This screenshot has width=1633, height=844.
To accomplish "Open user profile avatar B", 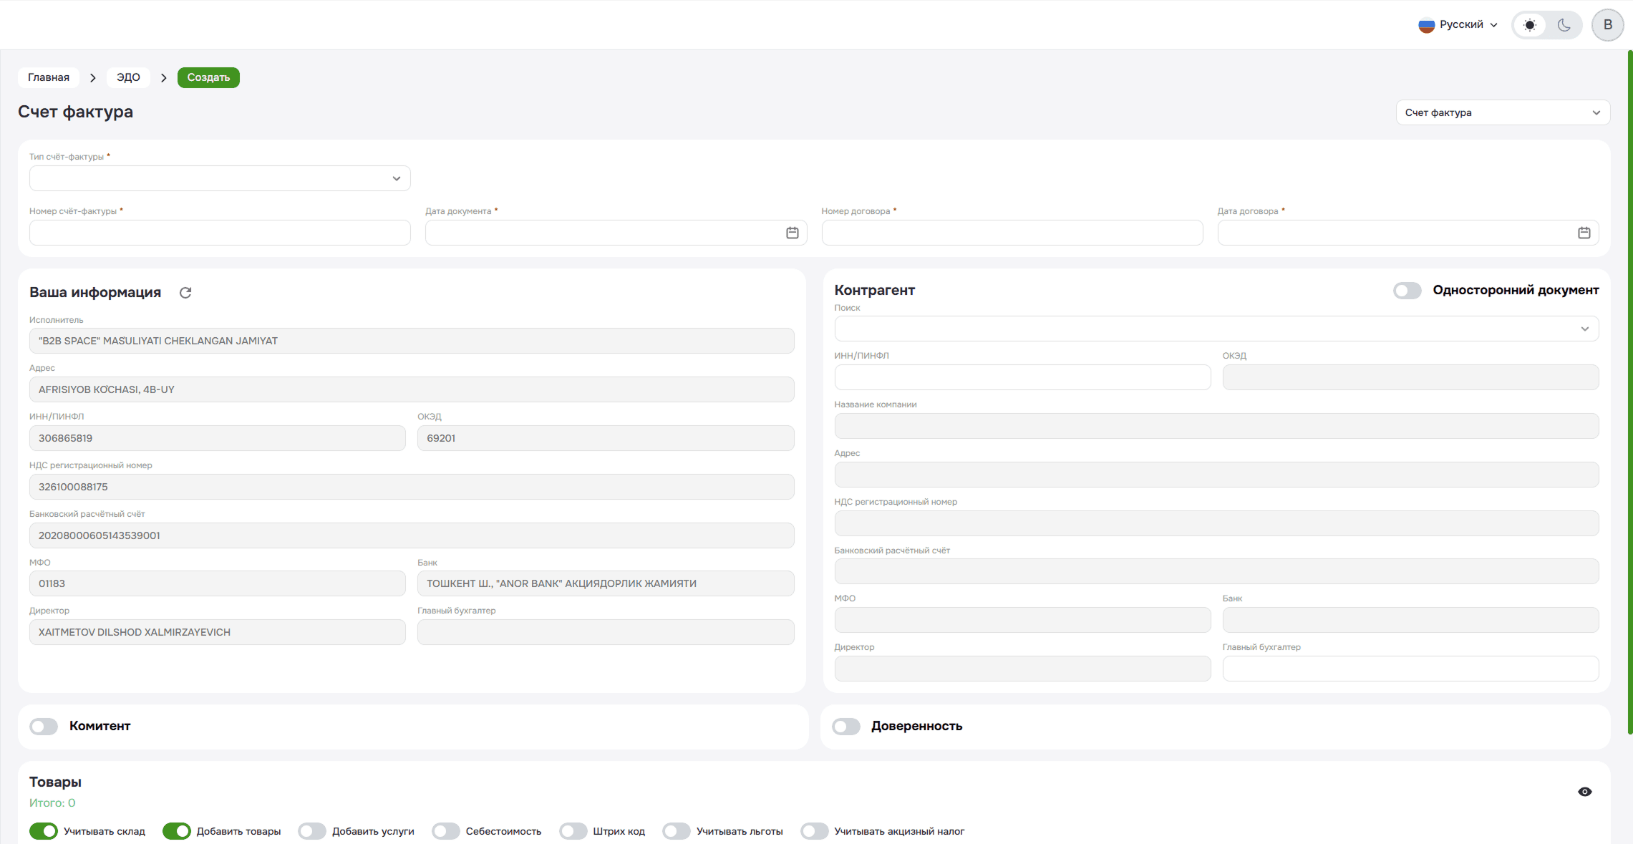I will (1607, 25).
